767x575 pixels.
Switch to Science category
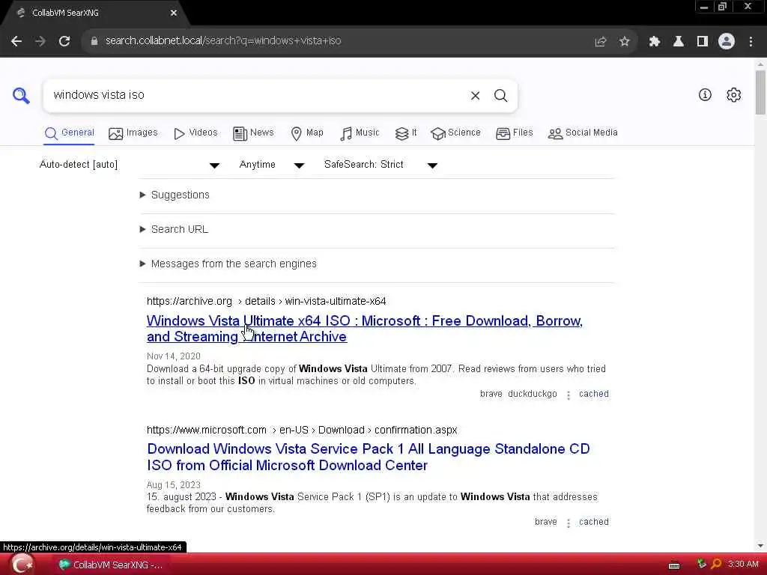click(x=456, y=133)
